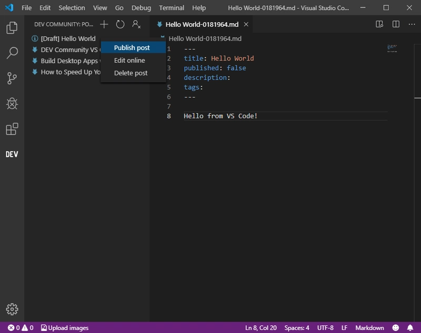Open the Extensions view

coord(12,129)
